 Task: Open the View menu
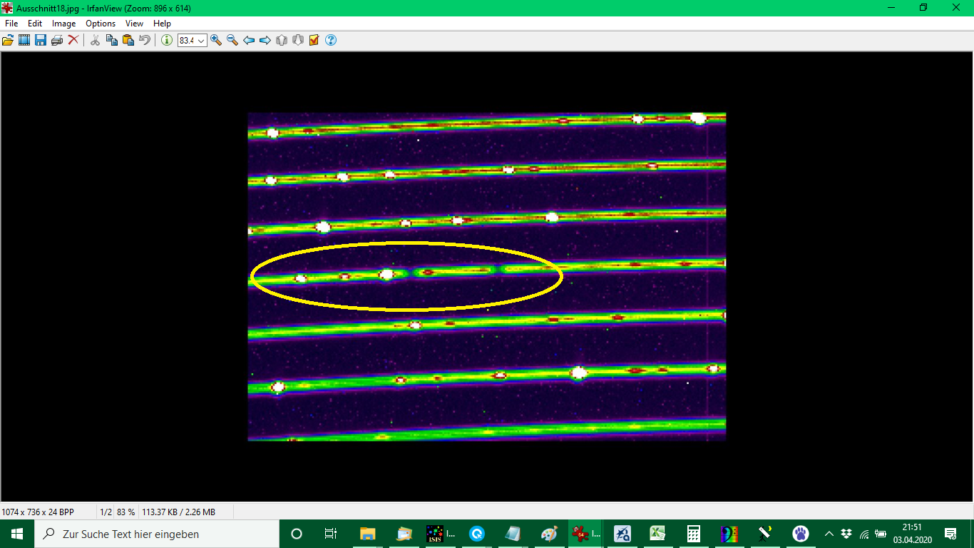(134, 24)
